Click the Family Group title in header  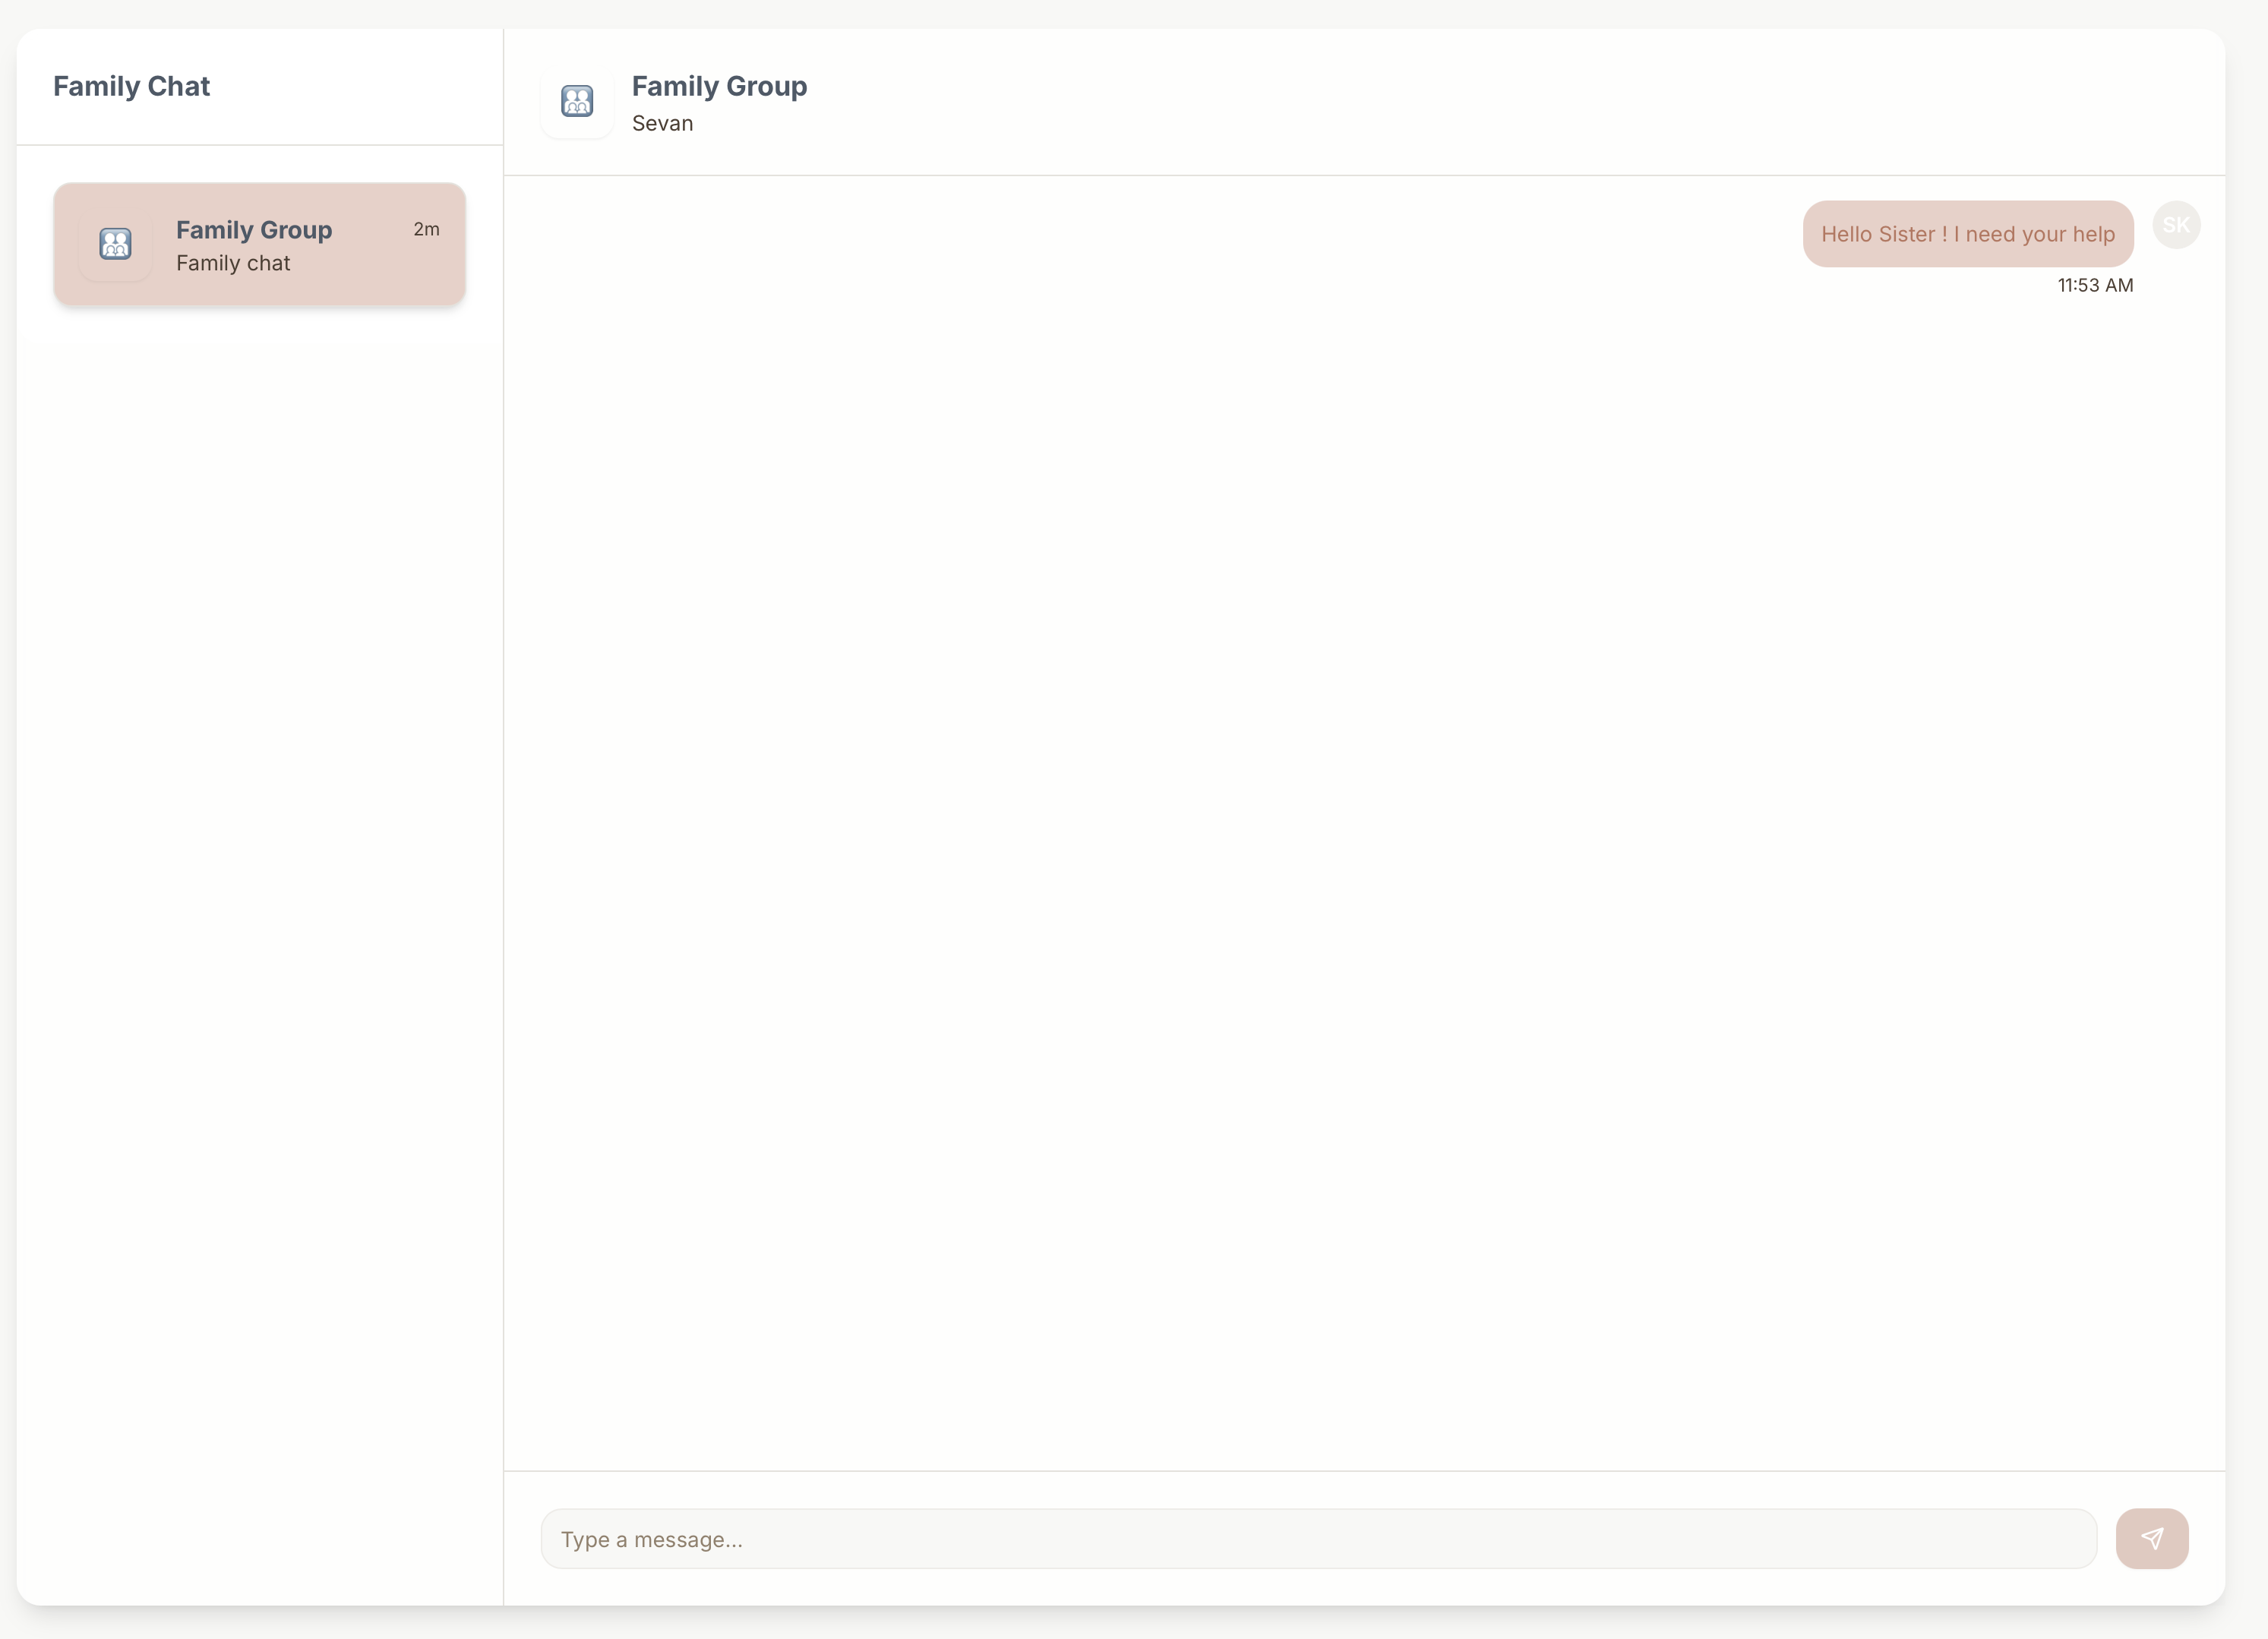click(x=719, y=87)
